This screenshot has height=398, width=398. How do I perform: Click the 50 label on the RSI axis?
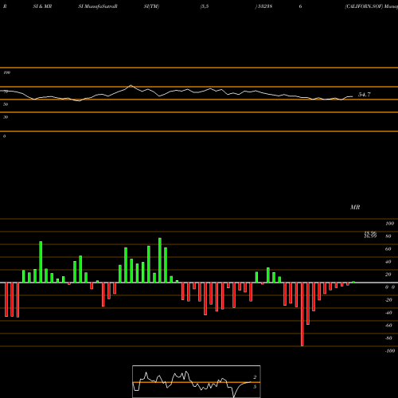6,104
